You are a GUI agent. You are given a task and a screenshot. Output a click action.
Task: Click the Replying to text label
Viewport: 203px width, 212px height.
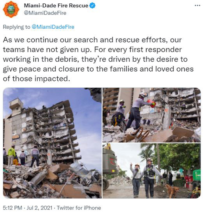pos(17,27)
